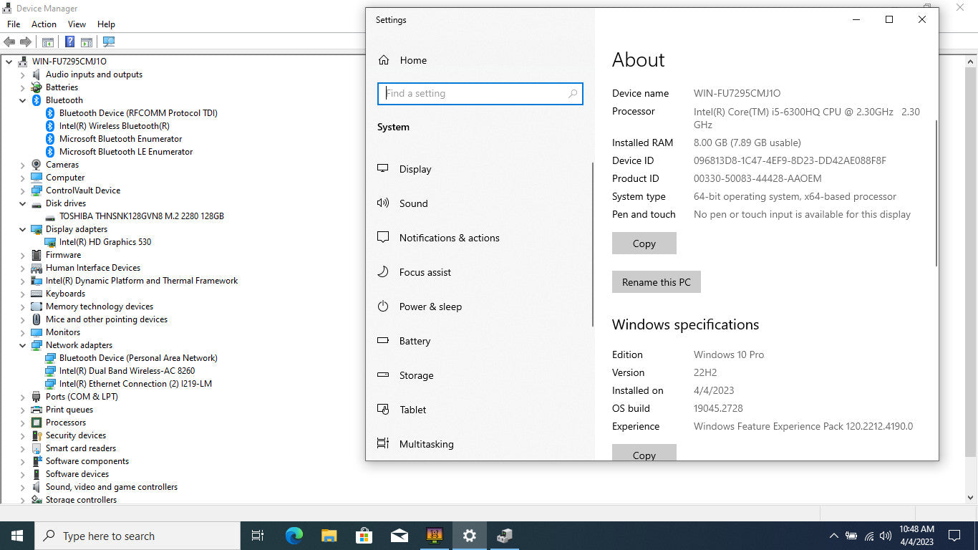Viewport: 978px width, 550px height.
Task: Open the View menu
Action: (x=77, y=24)
